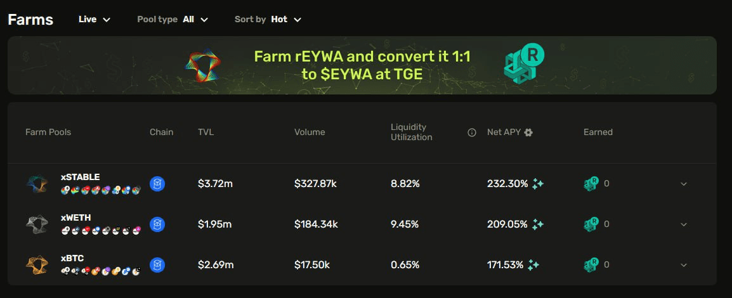The height and width of the screenshot is (298, 732).
Task: Click the Farm rEYWA promo banner
Action: [x=362, y=65]
